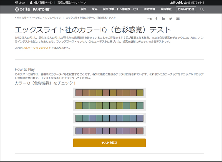Open 製品サポート&修理サービス menu
The height and width of the screenshot is (162, 222).
pos(121,9)
